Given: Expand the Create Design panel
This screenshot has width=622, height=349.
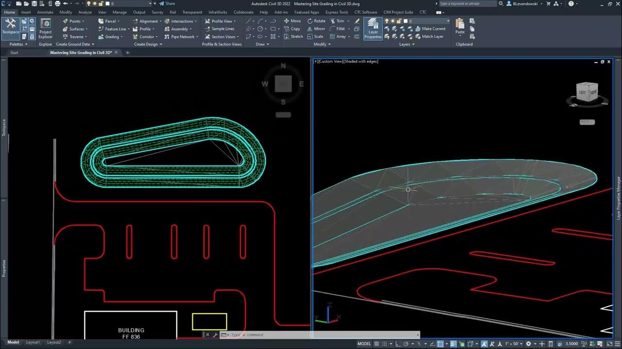Looking at the screenshot, I should tap(148, 44).
